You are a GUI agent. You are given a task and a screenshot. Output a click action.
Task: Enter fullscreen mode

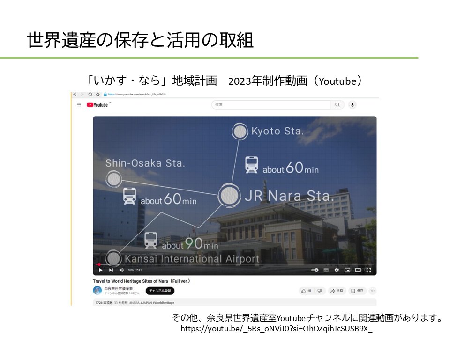(x=369, y=270)
